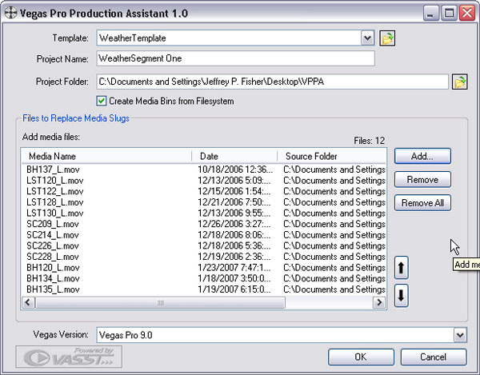Select BH135_L.mov in list
480x375 pixels.
pos(53,289)
